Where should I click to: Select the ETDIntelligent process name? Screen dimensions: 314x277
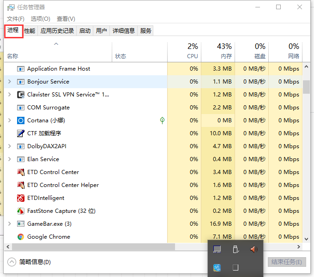click(x=46, y=198)
